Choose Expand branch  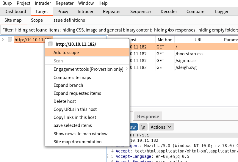87,85
